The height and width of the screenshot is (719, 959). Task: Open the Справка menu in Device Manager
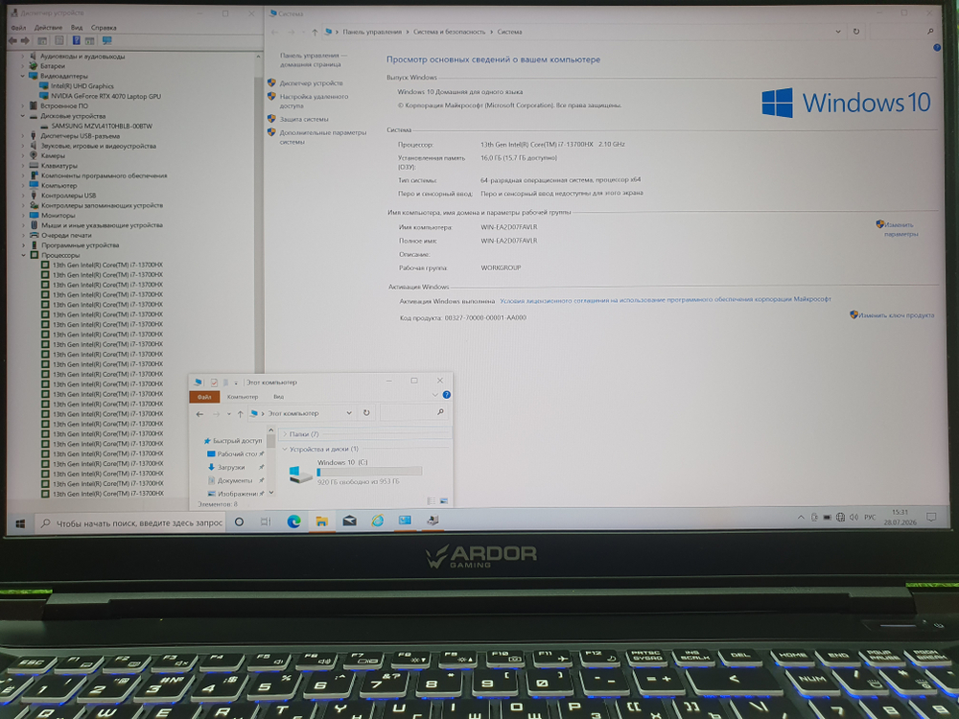pos(104,28)
